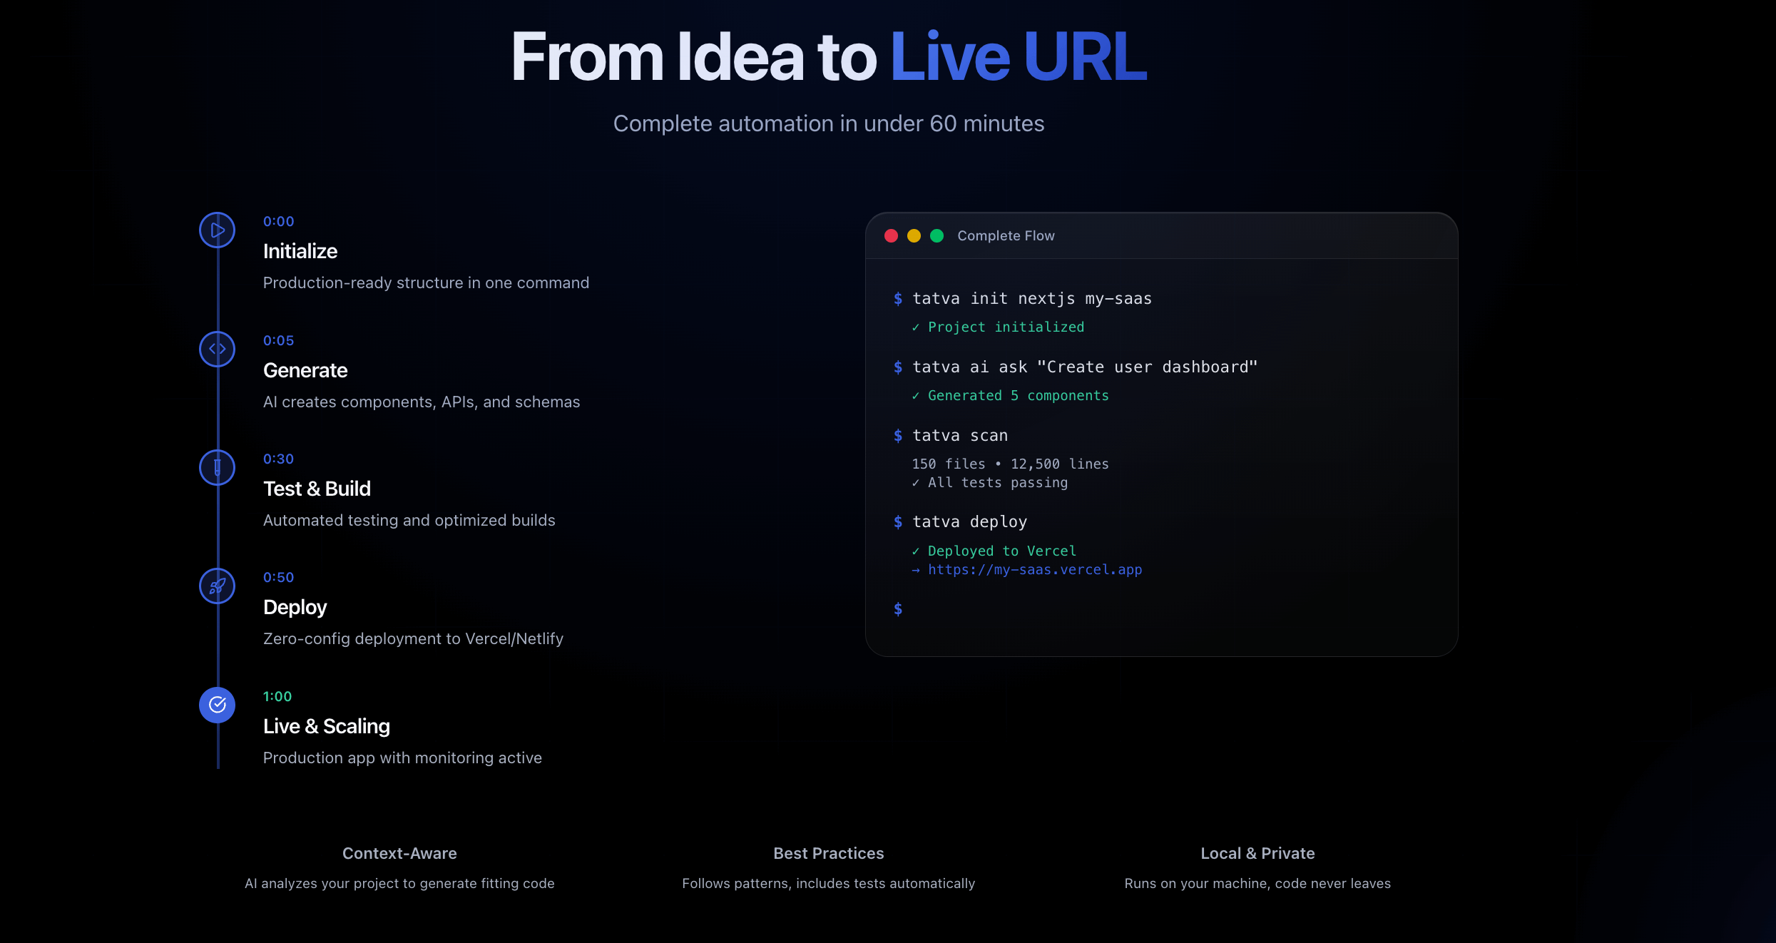Click the red terminal window dot
Image resolution: width=1776 pixels, height=943 pixels.
[891, 236]
